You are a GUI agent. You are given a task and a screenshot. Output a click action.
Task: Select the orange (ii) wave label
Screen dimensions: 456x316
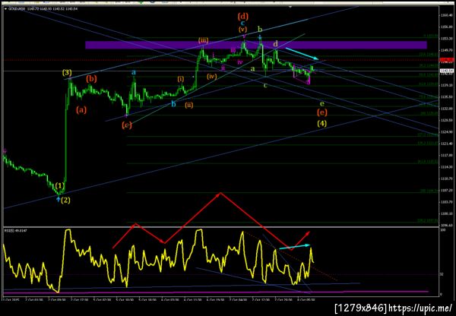coord(189,105)
